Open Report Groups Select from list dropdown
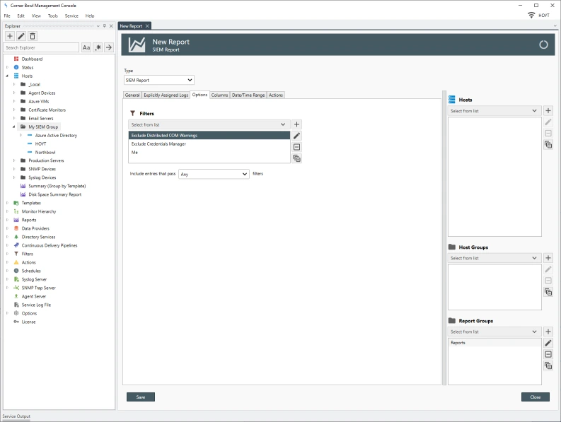The width and height of the screenshot is (561, 422). 495,332
